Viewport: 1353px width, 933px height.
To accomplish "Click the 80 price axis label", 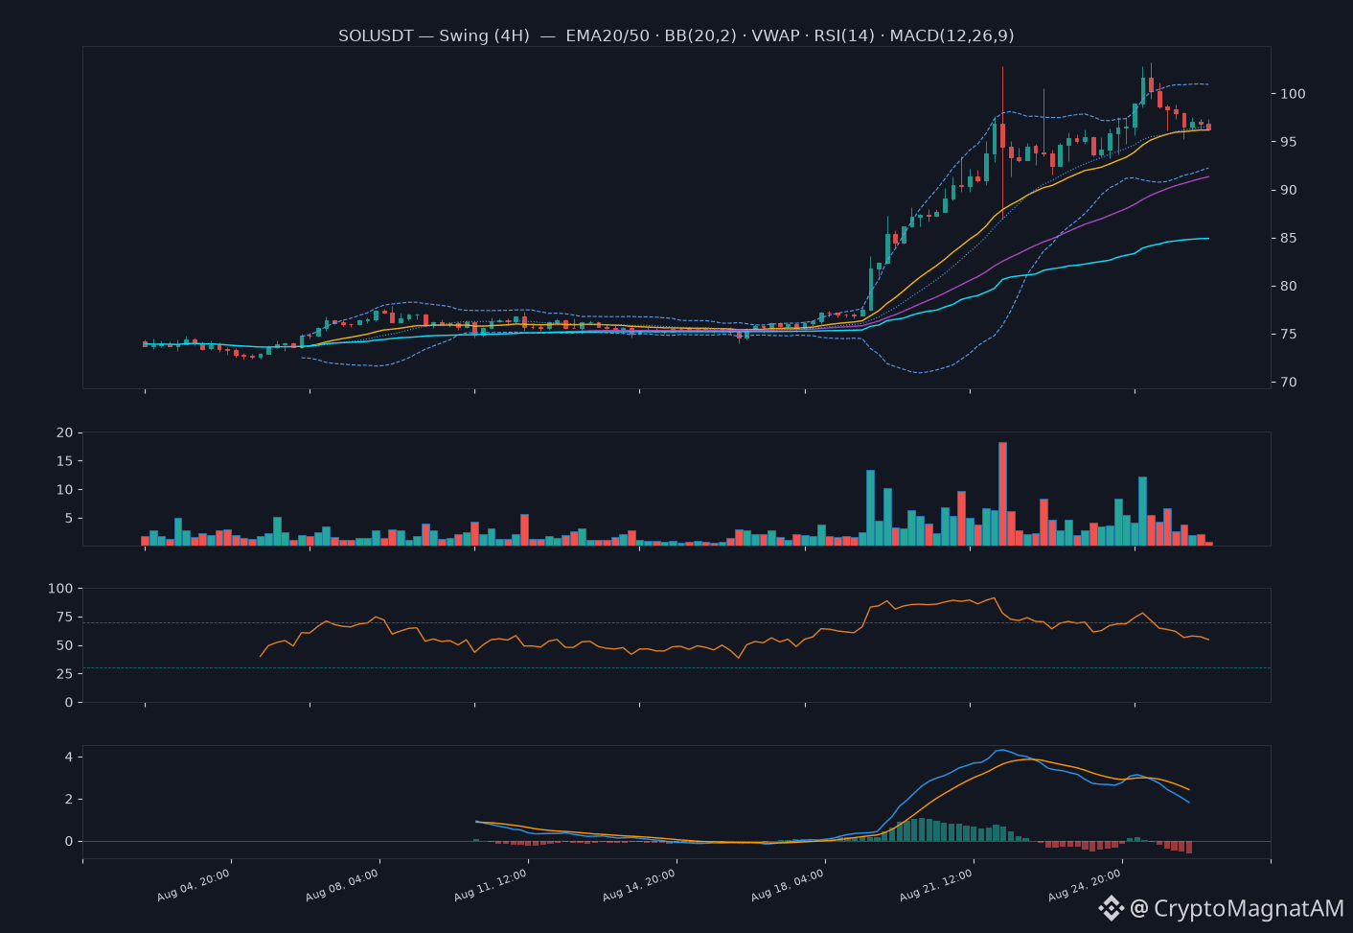I will pos(1289,286).
